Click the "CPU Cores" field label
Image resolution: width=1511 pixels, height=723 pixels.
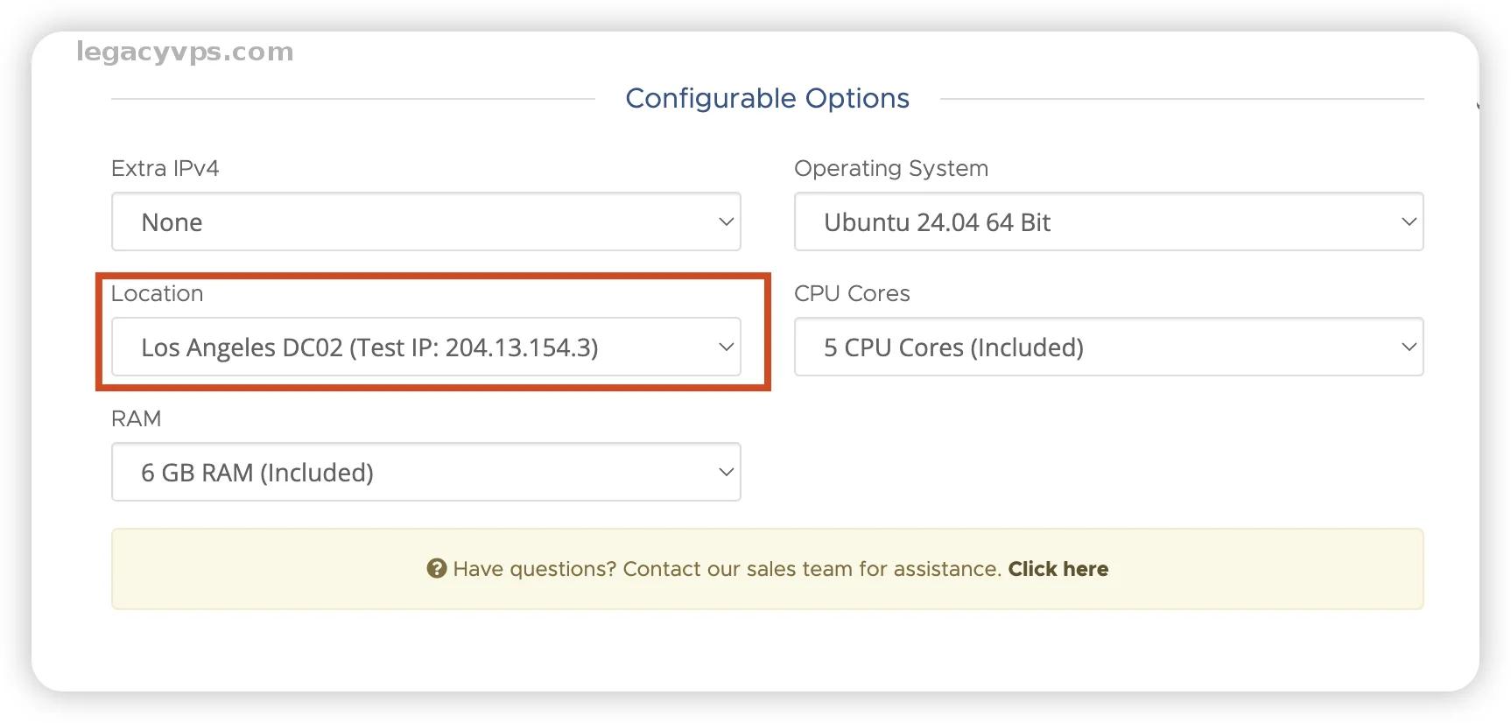click(x=851, y=293)
